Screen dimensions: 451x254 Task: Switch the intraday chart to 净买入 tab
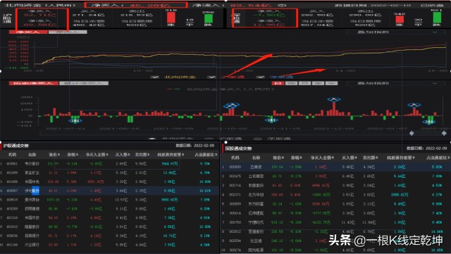point(28,32)
